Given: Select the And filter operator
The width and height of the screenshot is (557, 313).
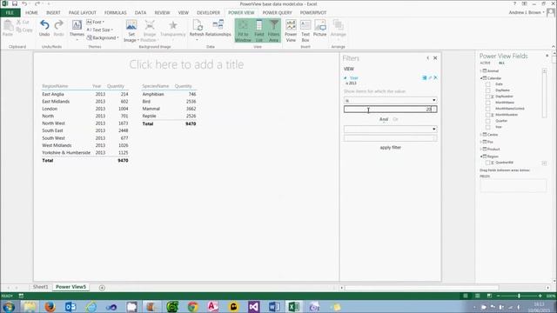Looking at the screenshot, I should tap(384, 119).
